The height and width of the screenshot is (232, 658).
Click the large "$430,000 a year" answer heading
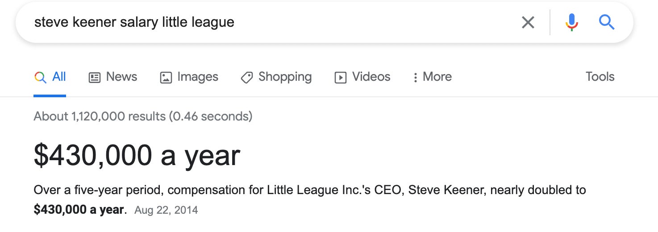137,155
